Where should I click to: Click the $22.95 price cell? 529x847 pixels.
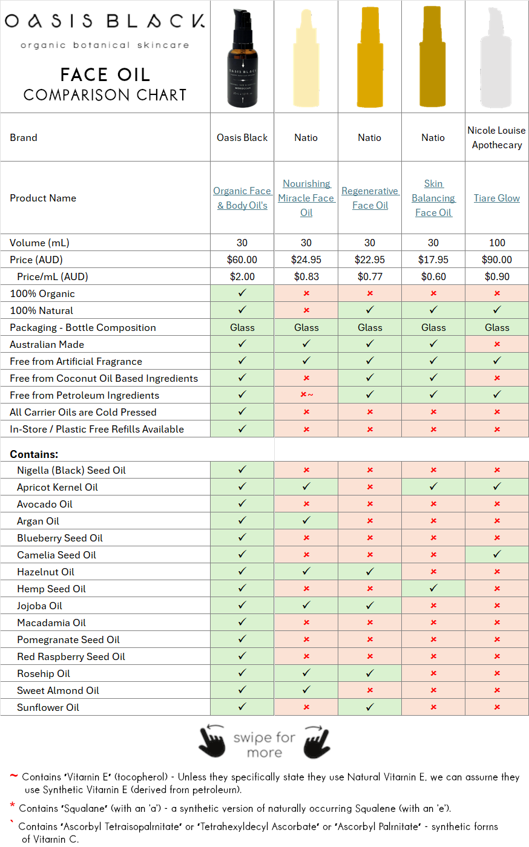click(x=370, y=260)
